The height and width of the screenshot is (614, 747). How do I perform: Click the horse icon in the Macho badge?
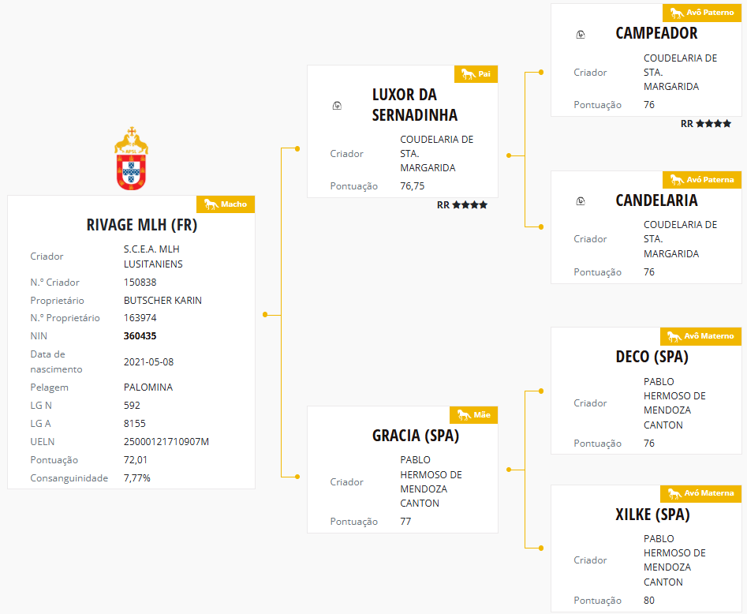pyautogui.click(x=211, y=204)
